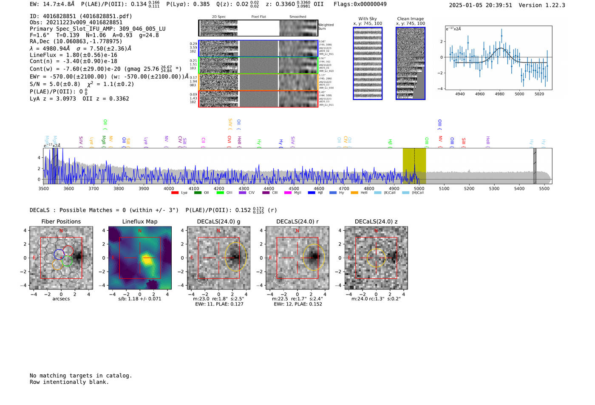Click the 2D Spec column header
595x405 pixels.
219,17
